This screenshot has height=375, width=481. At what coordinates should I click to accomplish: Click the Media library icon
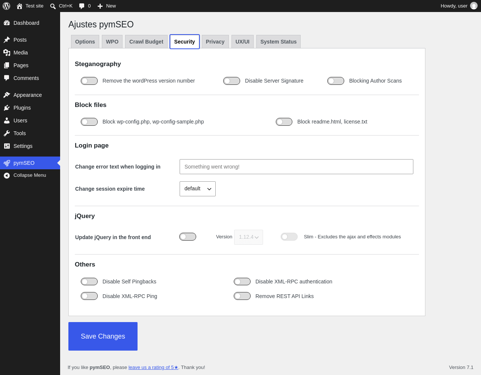pos(7,53)
